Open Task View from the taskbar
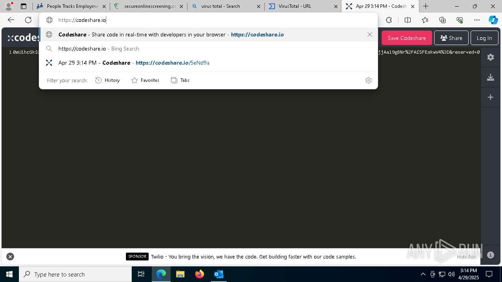The width and height of the screenshot is (502, 282). [141, 274]
